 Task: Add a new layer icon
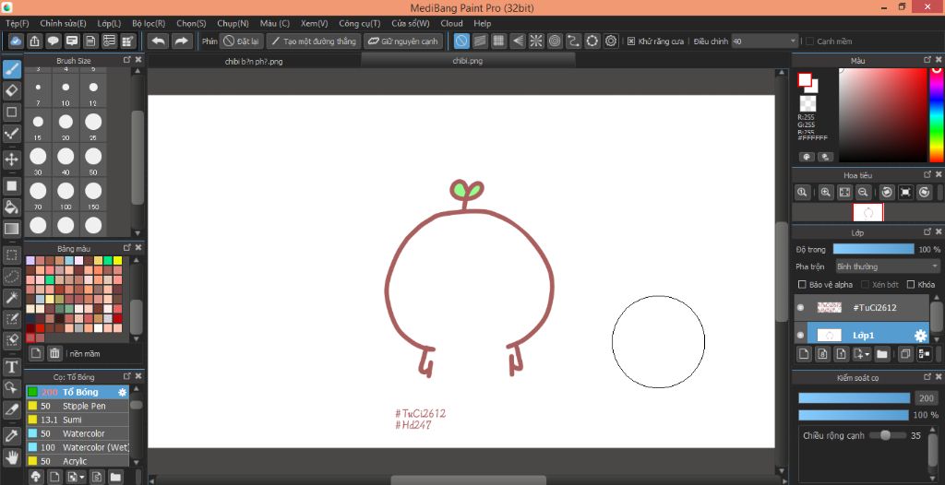click(804, 354)
